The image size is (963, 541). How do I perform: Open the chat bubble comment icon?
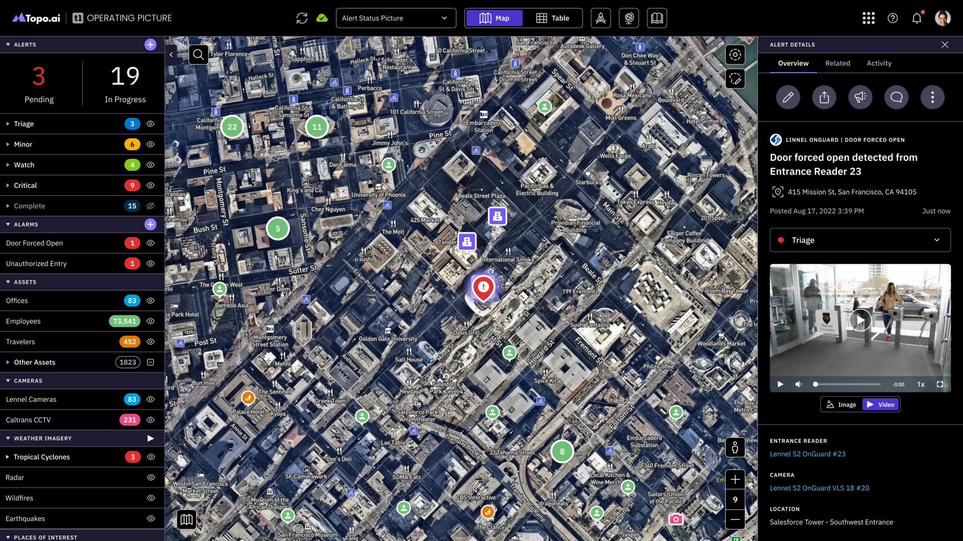tap(896, 97)
